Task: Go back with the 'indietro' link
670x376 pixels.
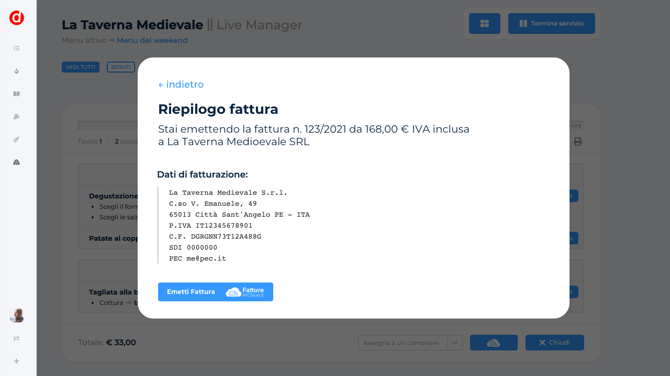Action: click(x=181, y=85)
